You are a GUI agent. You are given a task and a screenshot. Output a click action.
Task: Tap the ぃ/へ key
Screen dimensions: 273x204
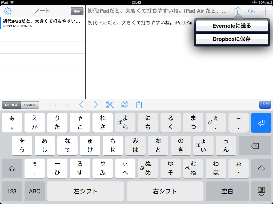pyautogui.click(x=125, y=168)
